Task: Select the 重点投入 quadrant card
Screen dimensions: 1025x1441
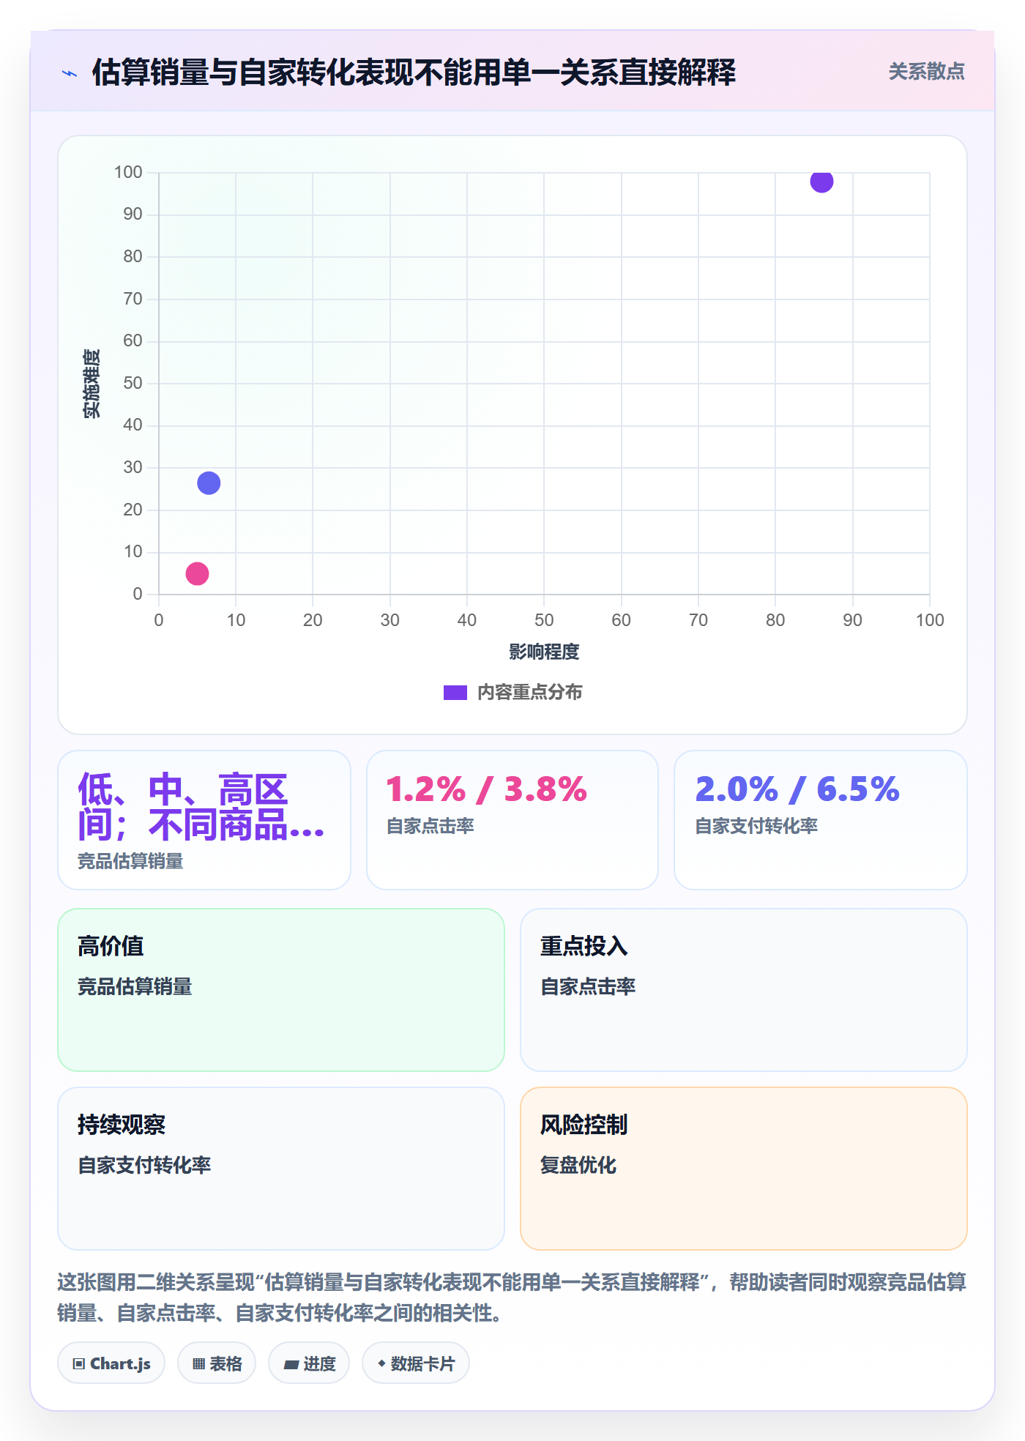Action: tap(744, 990)
